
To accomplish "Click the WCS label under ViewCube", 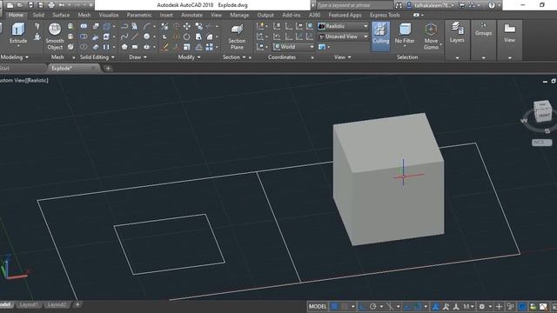I will [x=541, y=143].
